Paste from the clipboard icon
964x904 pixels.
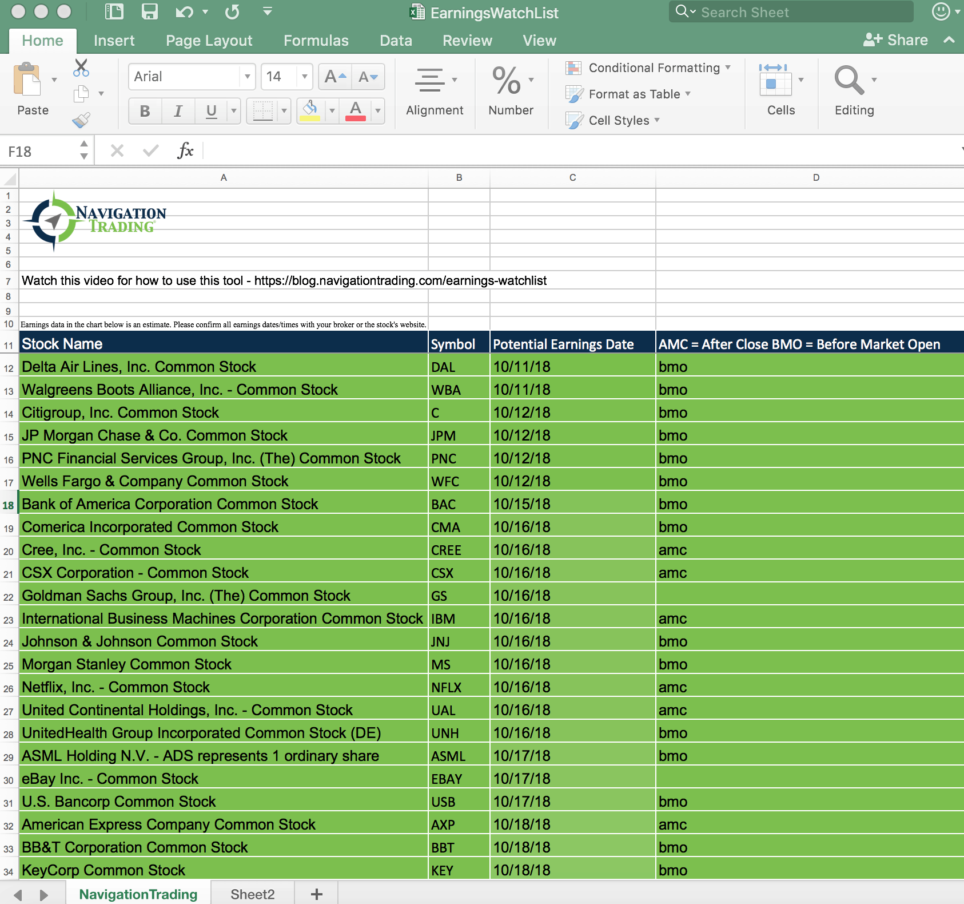28,80
